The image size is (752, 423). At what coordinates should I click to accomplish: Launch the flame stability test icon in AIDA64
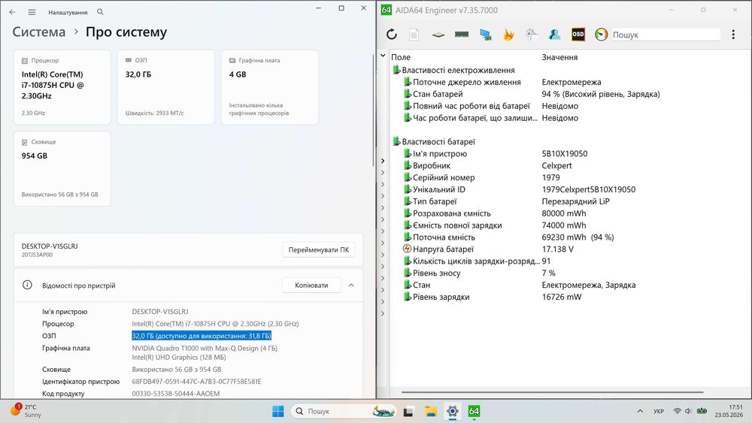[508, 34]
